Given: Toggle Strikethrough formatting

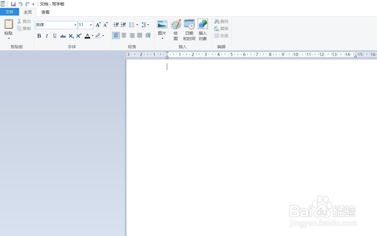Looking at the screenshot, I should [x=63, y=36].
